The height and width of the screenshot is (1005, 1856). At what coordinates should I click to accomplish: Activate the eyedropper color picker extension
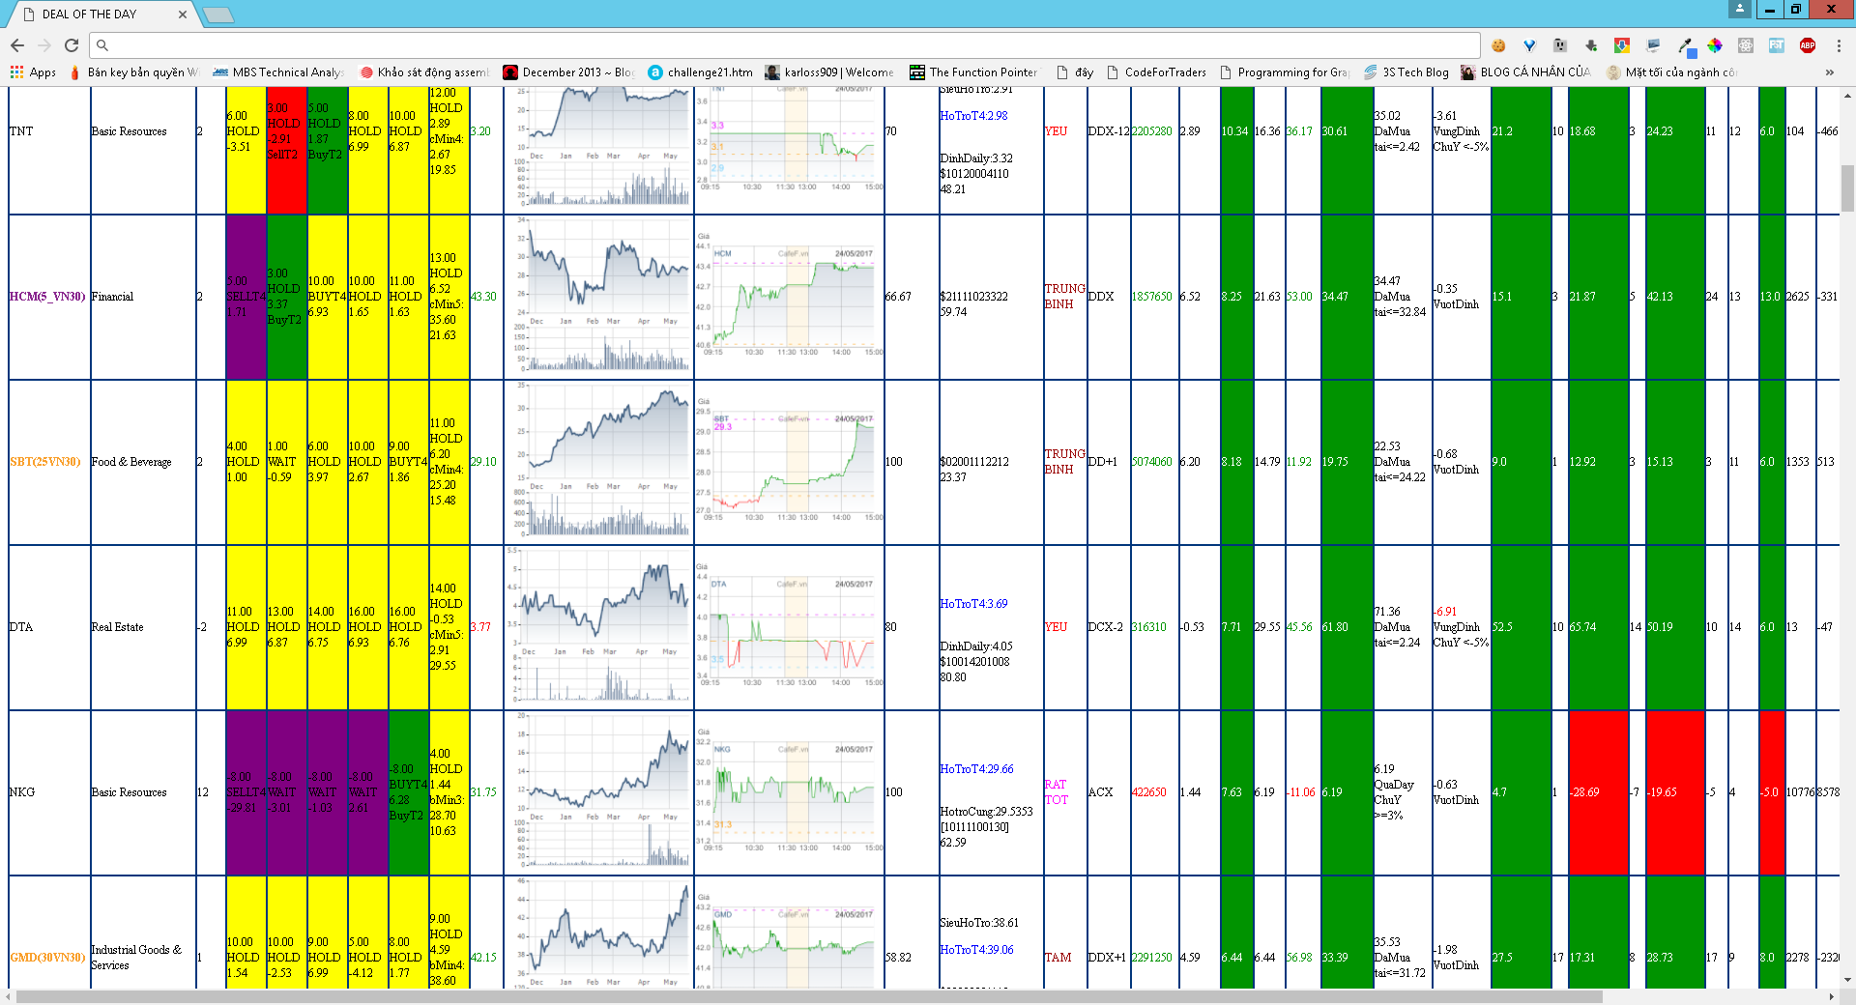click(x=1685, y=45)
